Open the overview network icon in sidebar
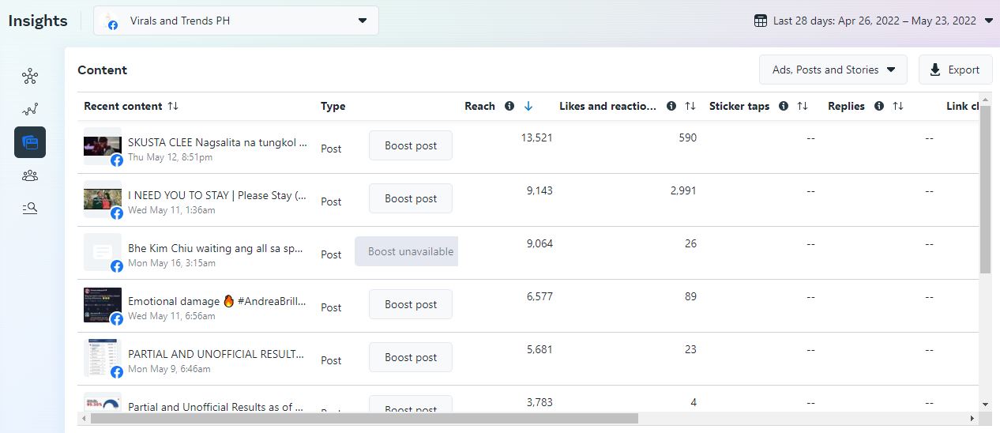The image size is (1000, 433). pyautogui.click(x=30, y=77)
